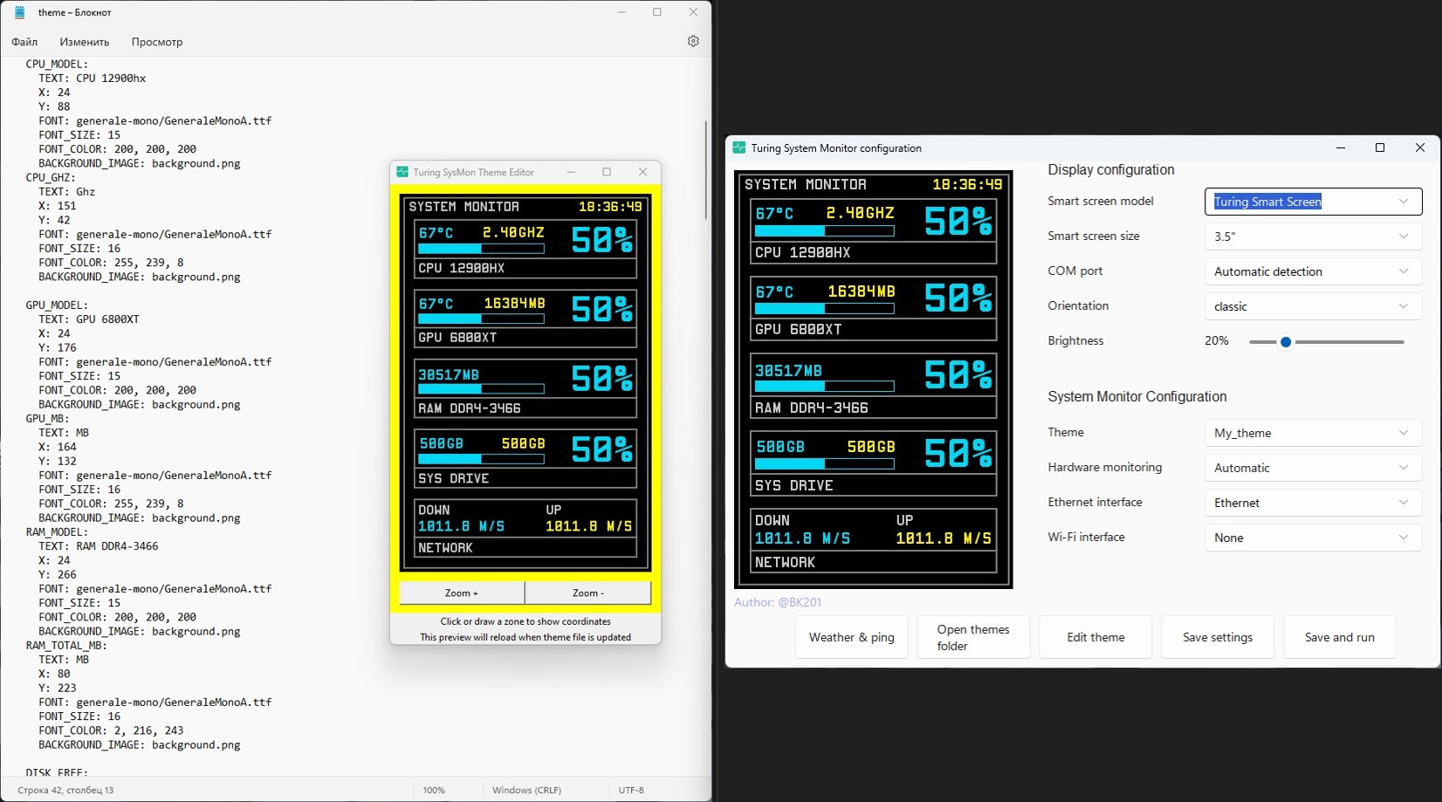
Task: Click Weather & ping button
Action: [x=852, y=637]
